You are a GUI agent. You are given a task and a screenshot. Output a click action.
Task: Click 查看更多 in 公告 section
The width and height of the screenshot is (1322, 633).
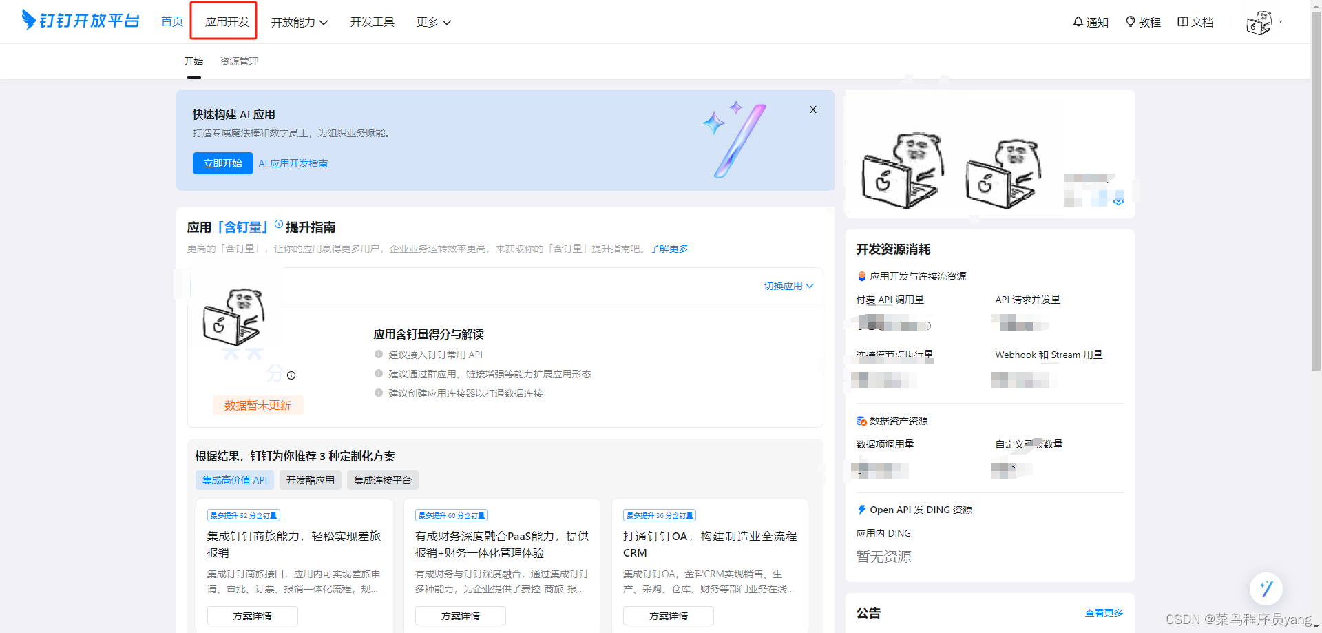1104,613
